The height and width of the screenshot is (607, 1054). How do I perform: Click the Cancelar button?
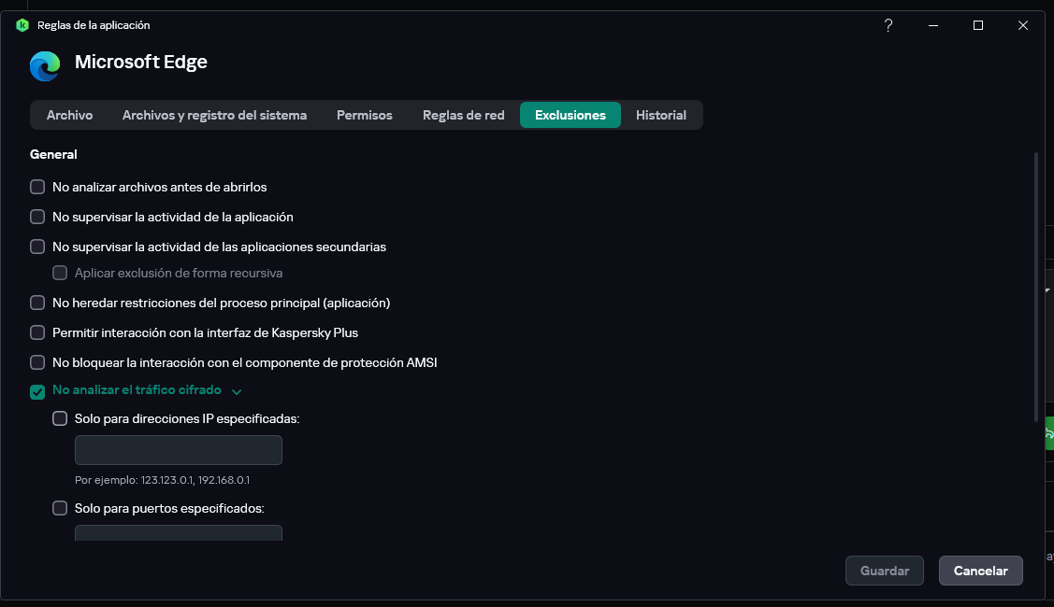click(x=981, y=571)
